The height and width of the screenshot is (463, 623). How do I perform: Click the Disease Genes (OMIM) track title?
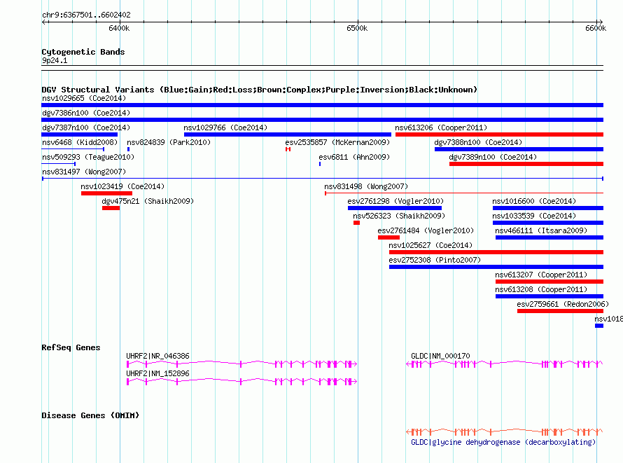90,415
